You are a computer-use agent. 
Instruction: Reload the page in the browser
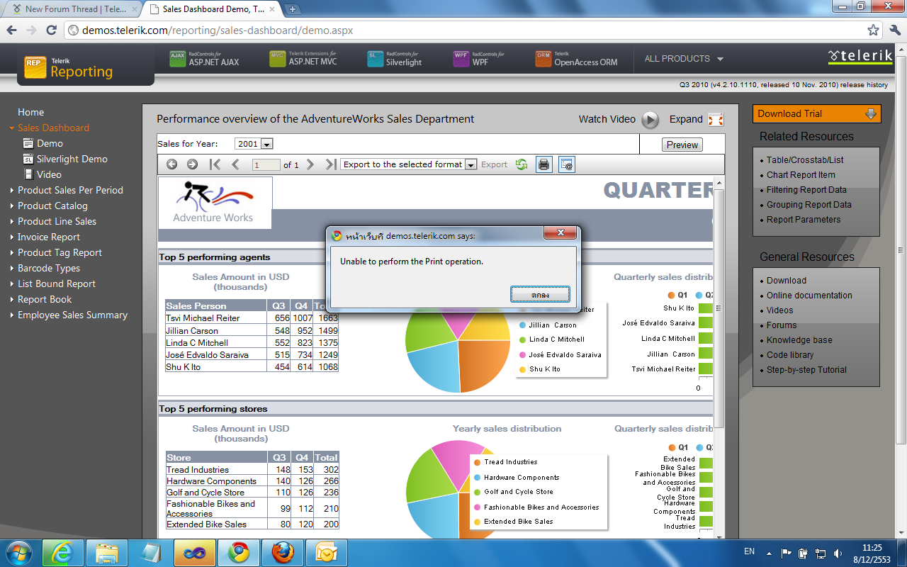pyautogui.click(x=51, y=30)
